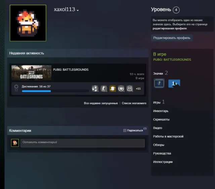The height and width of the screenshot is (189, 215).
Task: Open 'Видео' videos link
Action: [x=158, y=128]
